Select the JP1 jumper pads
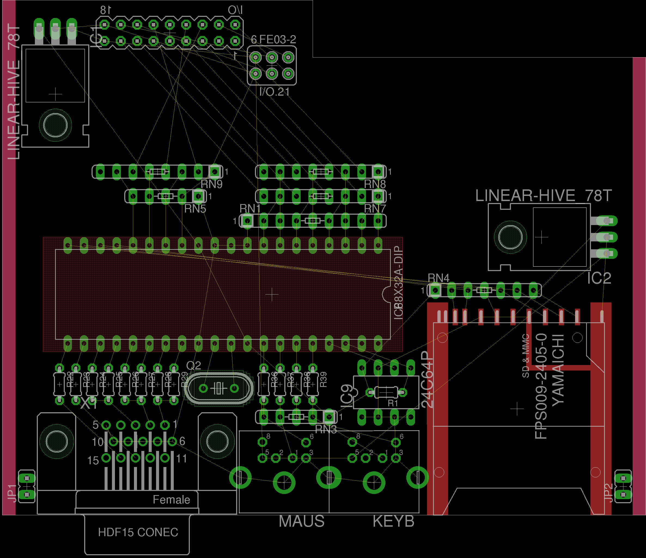Viewport: 646px width, 558px height. pos(27,486)
